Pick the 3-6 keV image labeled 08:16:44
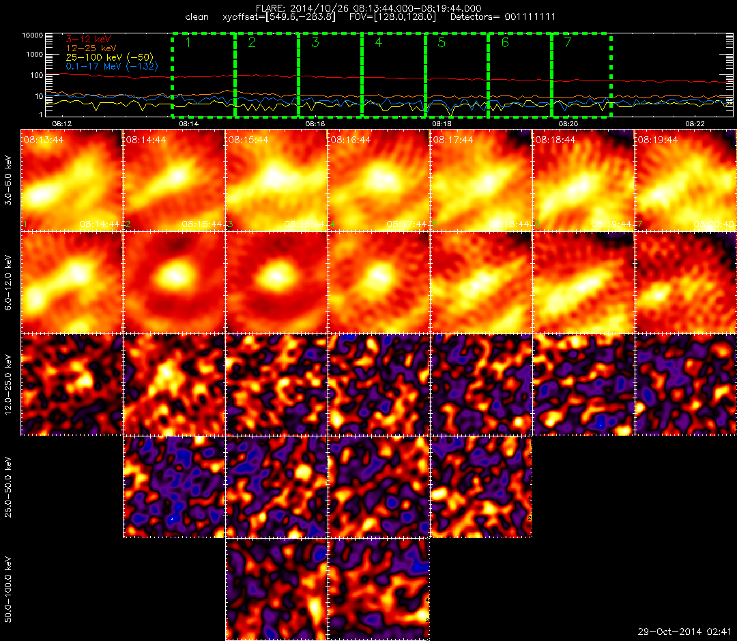Image resolution: width=737 pixels, height=641 pixels. click(379, 180)
